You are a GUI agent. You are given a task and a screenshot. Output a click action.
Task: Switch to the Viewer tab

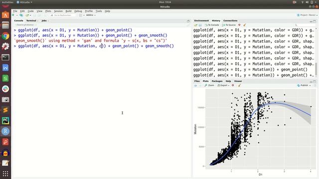pyautogui.click(x=238, y=81)
